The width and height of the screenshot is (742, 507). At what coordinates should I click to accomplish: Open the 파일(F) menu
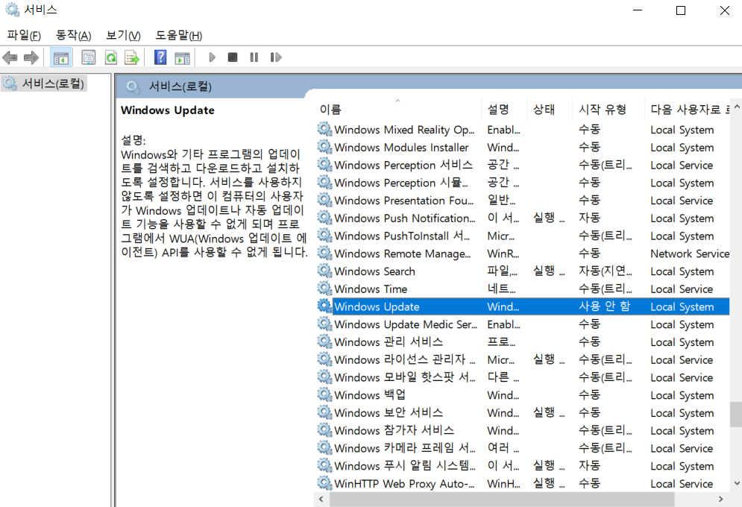(x=24, y=36)
